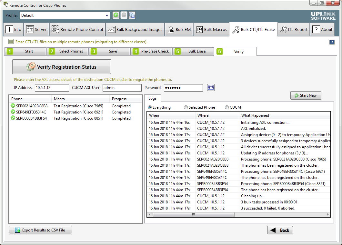Open the Info tab
342x245 pixels.
click(x=14, y=29)
